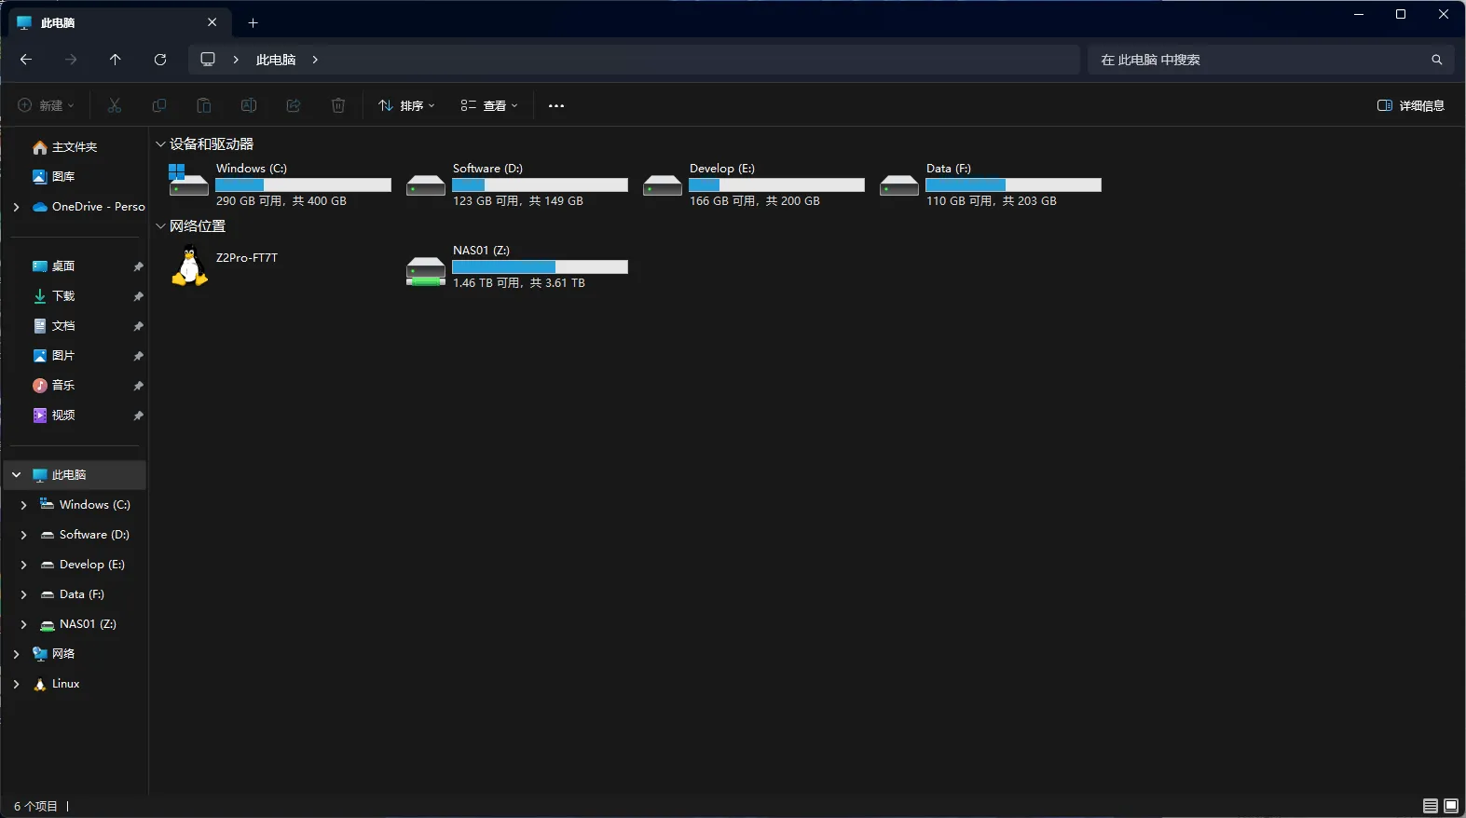1466x818 pixels.
Task: Click the Data (F:) capacity bar
Action: point(1013,185)
